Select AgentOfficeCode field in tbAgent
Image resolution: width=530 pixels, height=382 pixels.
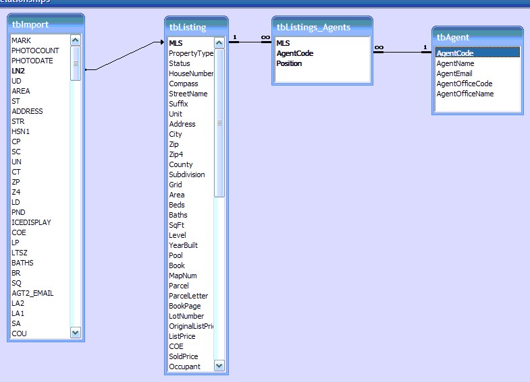[465, 84]
